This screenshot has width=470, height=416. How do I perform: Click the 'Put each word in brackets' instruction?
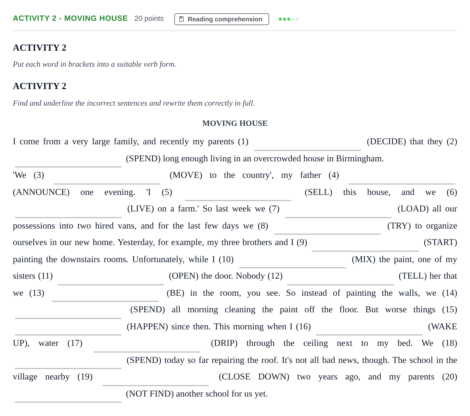94,64
